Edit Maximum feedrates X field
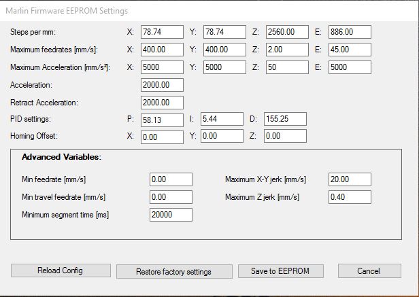Image resolution: width=419 pixels, height=297 pixels. (x=162, y=50)
